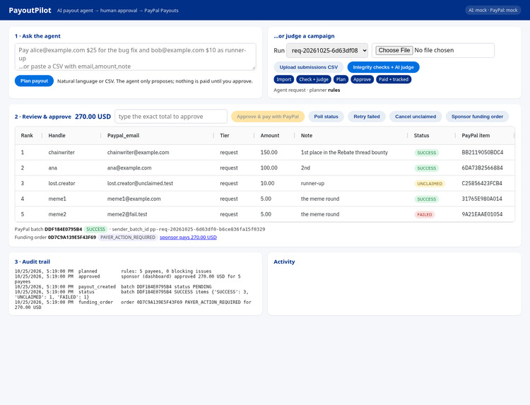The width and height of the screenshot is (530, 405).
Task: Click the Activity panel heading
Action: [x=284, y=262]
